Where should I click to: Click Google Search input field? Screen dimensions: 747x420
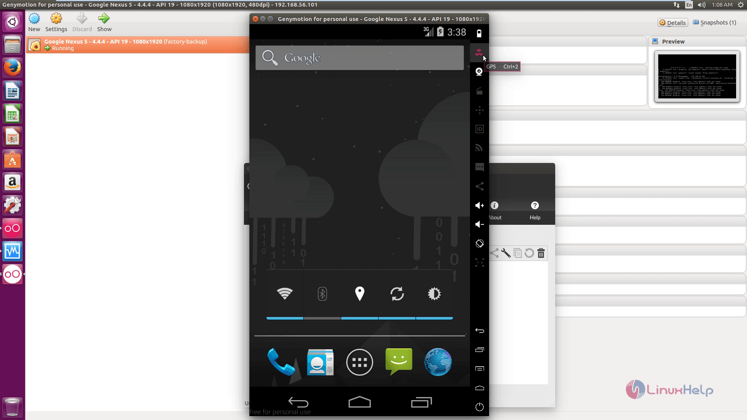(x=359, y=58)
